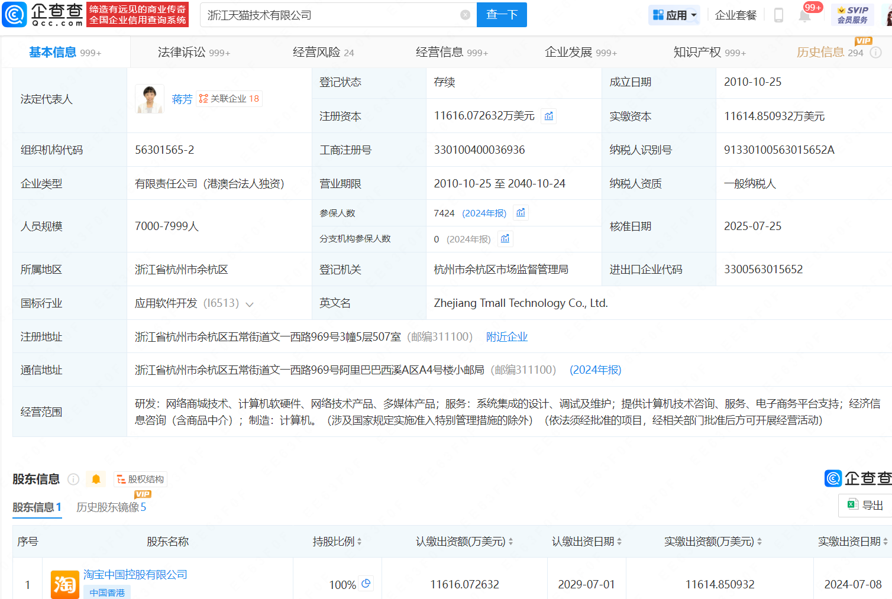Click approval date 2025-07-25
Screen dimensions: 892x599
[752, 226]
